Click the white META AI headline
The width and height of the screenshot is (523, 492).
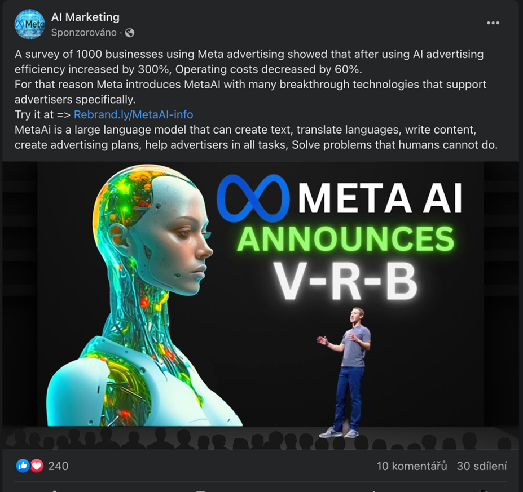(380, 198)
